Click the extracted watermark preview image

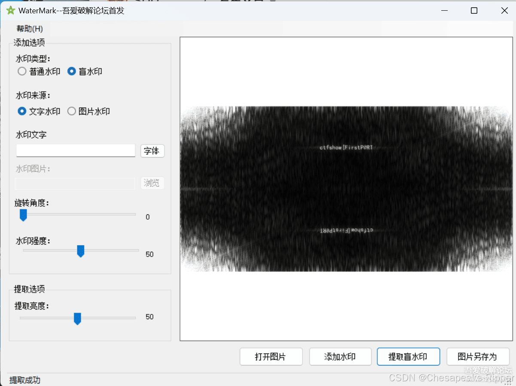(x=346, y=189)
